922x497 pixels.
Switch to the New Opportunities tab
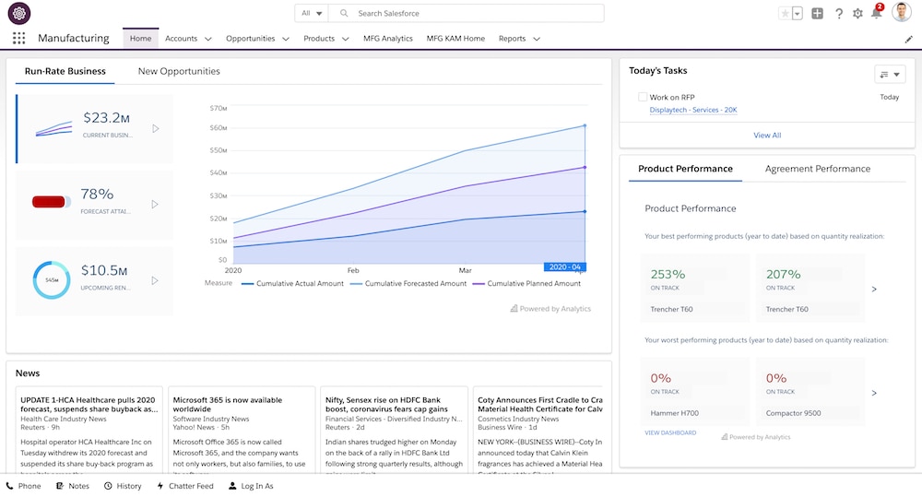point(179,71)
